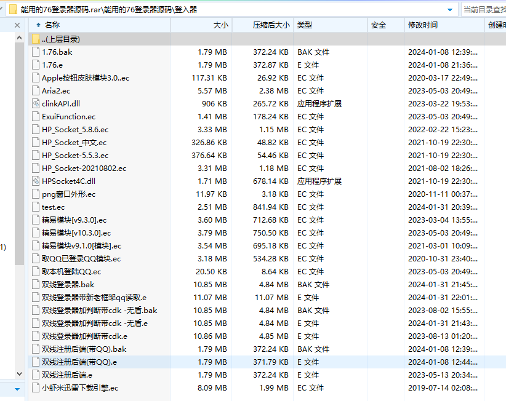Sort files by the 大小 column header
Image resolution: width=506 pixels, height=401 pixels.
pyautogui.click(x=220, y=25)
